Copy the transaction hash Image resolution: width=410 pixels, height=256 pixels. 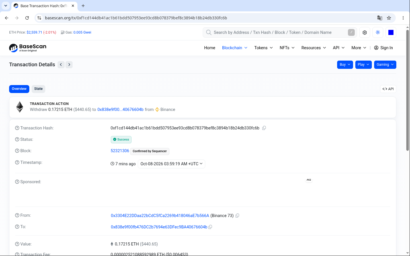tap(264, 128)
